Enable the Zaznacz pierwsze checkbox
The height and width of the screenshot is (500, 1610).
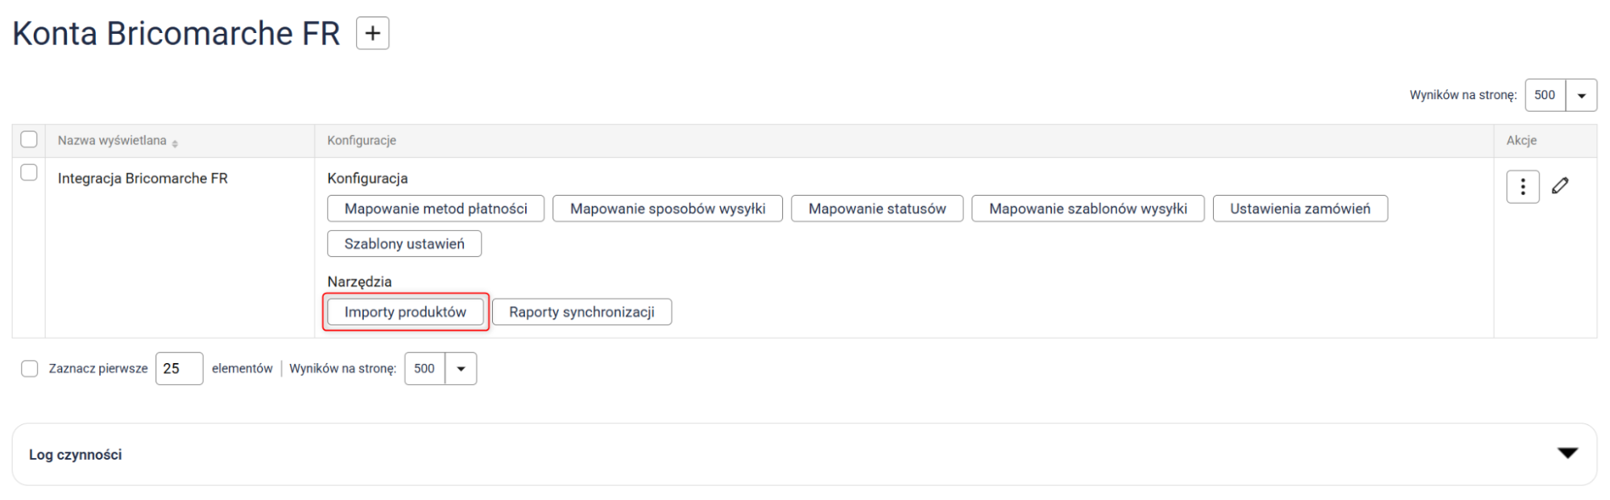30,369
